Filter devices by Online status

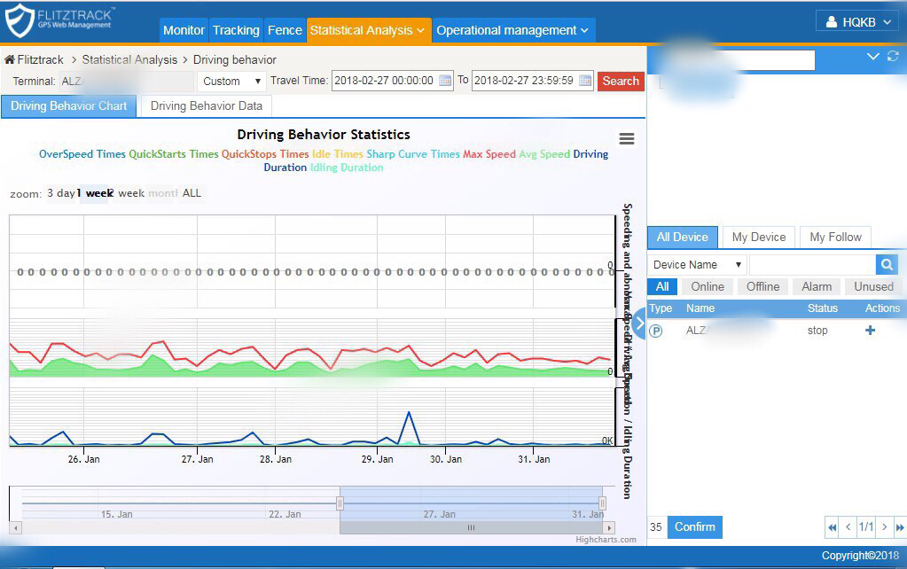(708, 287)
